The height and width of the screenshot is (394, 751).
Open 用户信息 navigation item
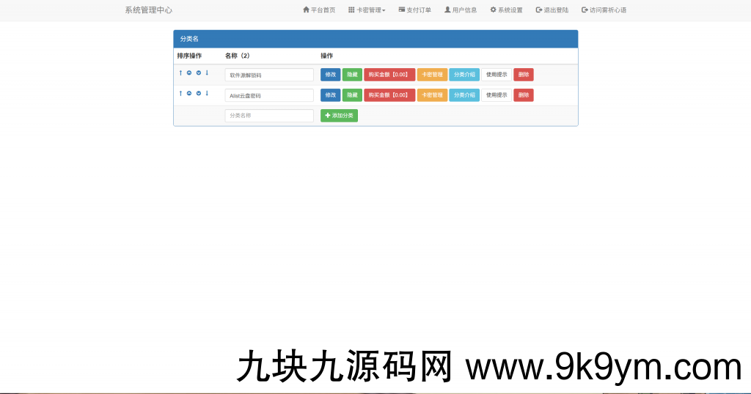461,10
